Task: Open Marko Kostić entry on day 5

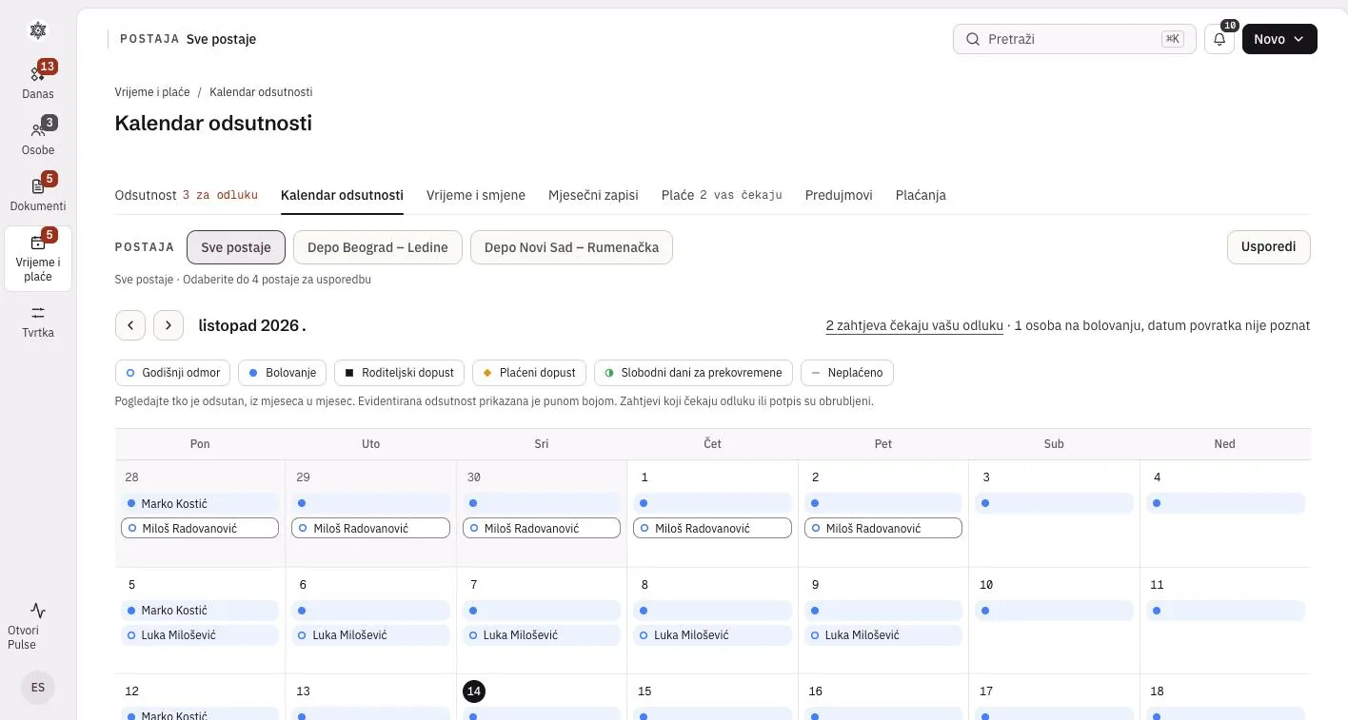Action: 200,611
